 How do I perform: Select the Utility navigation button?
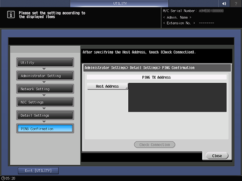point(45,63)
